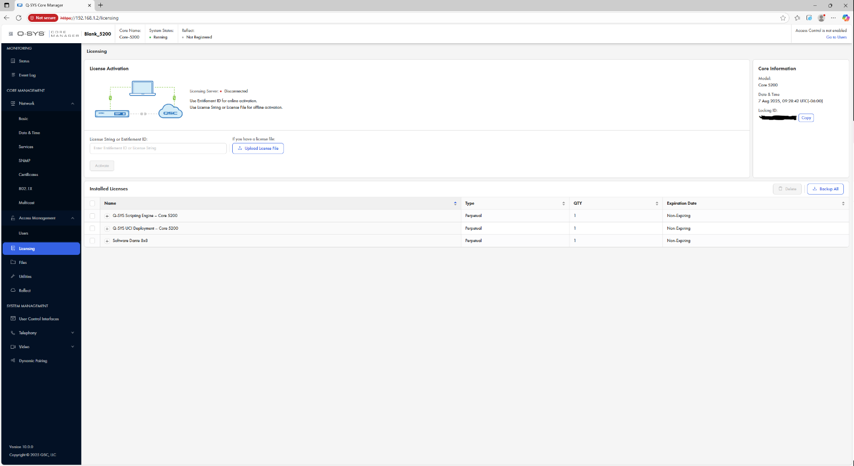The width and height of the screenshot is (854, 466).
Task: Click the Version 10.0.0 text
Action: 21,447
